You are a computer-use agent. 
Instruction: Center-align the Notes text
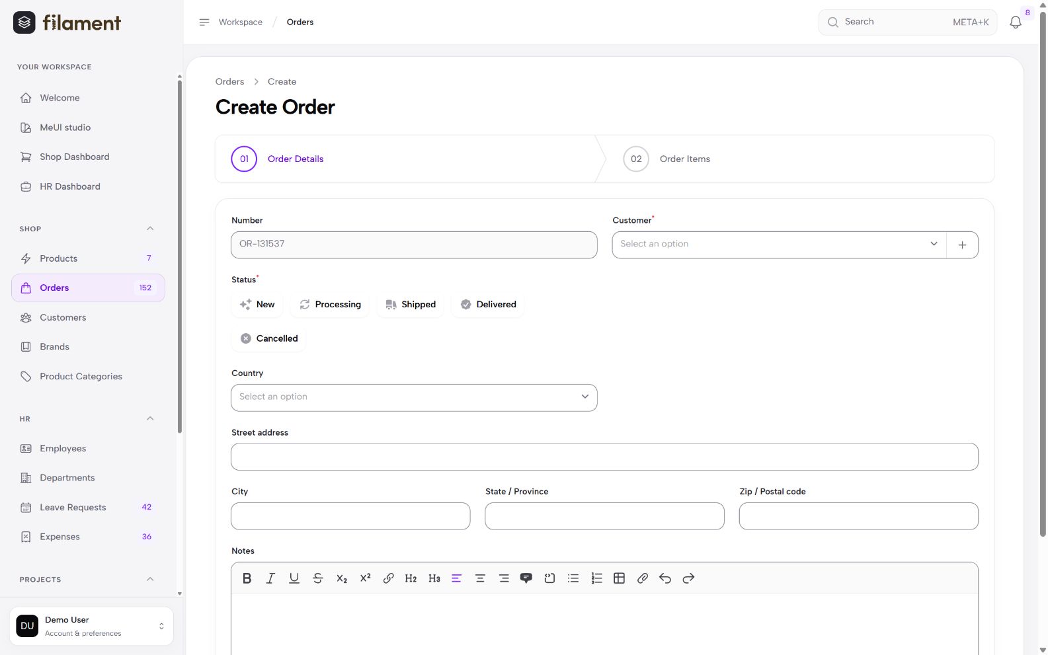[x=480, y=578]
